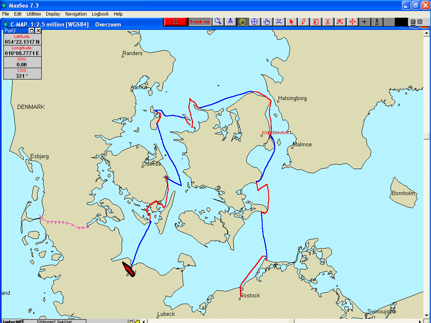431x323 pixels.
Task: Click the black color swatch in toolbar
Action: click(401, 22)
